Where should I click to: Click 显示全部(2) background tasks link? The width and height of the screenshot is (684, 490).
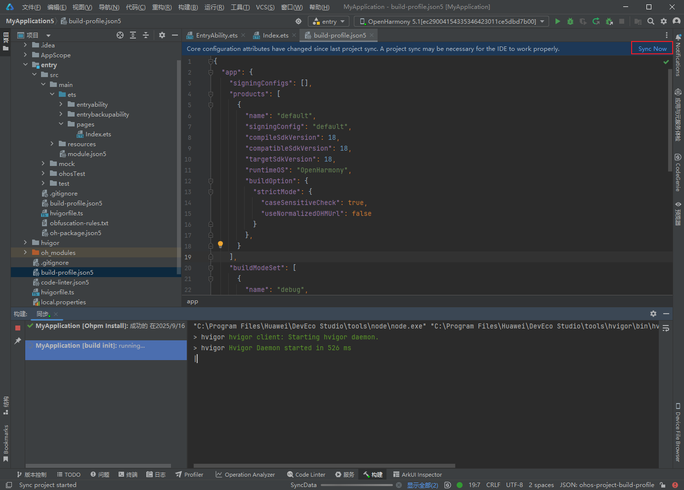coord(423,485)
